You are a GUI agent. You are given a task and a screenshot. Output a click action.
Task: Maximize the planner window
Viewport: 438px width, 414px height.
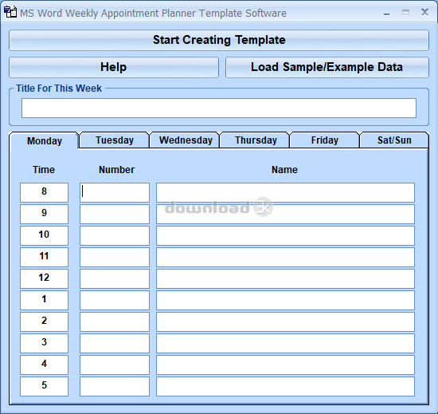point(405,13)
